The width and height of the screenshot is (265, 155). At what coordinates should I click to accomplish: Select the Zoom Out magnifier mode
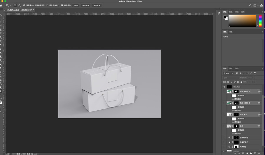[19, 5]
